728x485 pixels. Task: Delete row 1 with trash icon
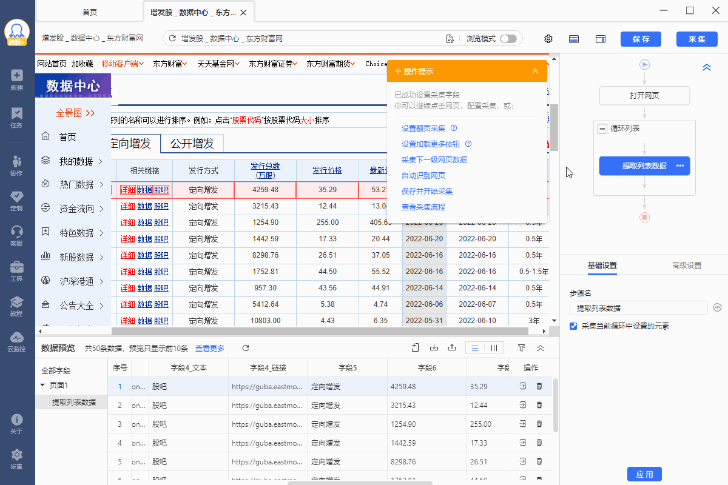(539, 386)
